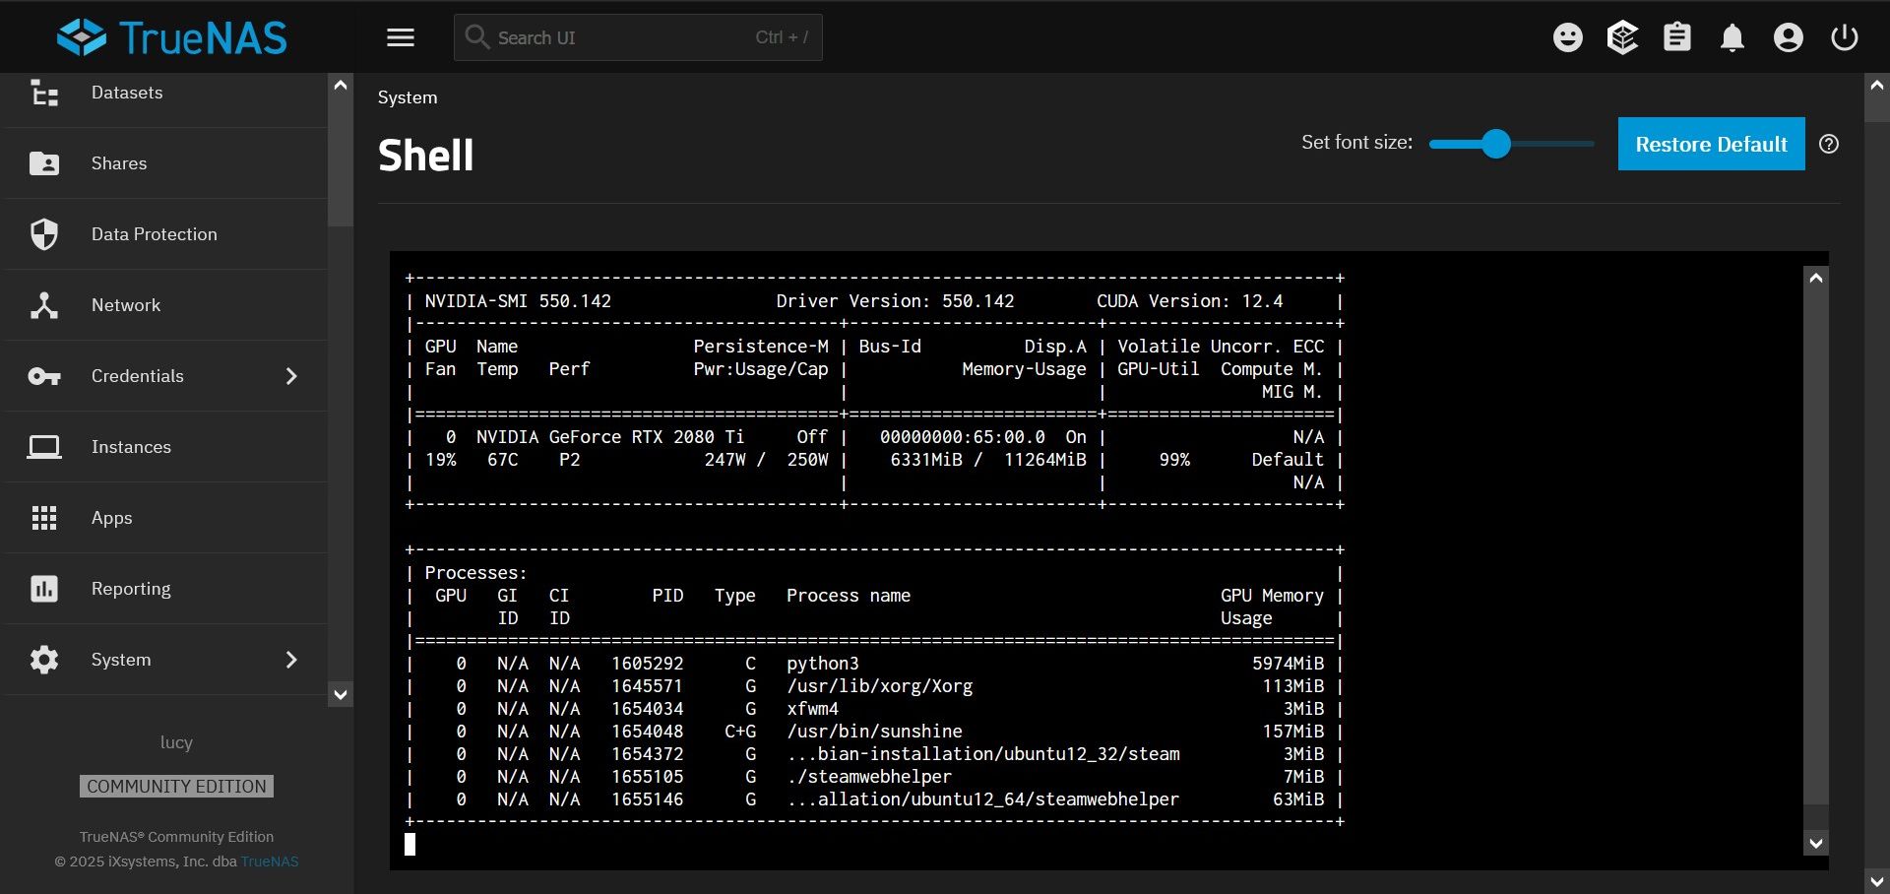1890x894 pixels.
Task: Open the TrueNAS footer link
Action: (270, 862)
